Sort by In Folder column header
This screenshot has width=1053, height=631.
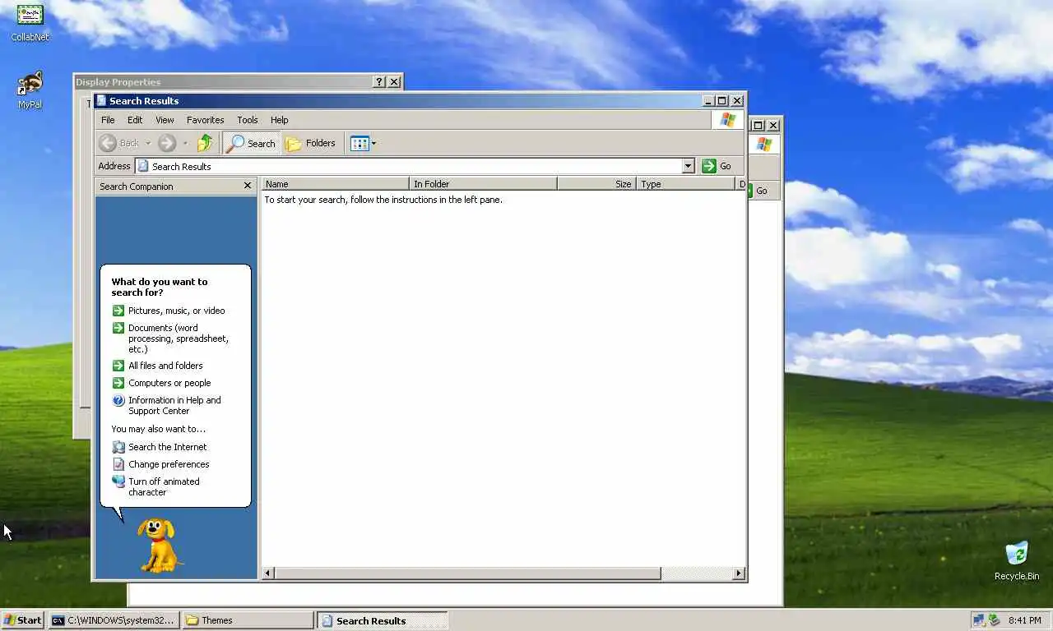(x=483, y=184)
